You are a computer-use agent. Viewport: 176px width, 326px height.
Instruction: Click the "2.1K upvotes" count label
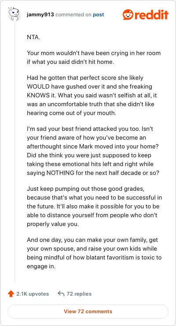pos(33,294)
